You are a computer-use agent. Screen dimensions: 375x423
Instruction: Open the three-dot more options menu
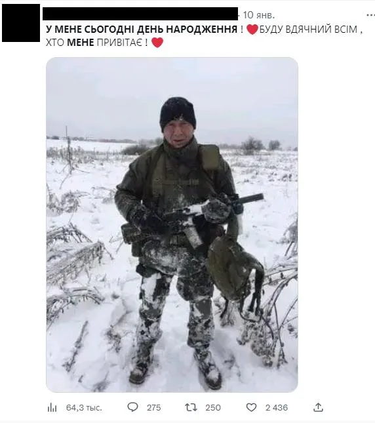pyautogui.click(x=370, y=15)
